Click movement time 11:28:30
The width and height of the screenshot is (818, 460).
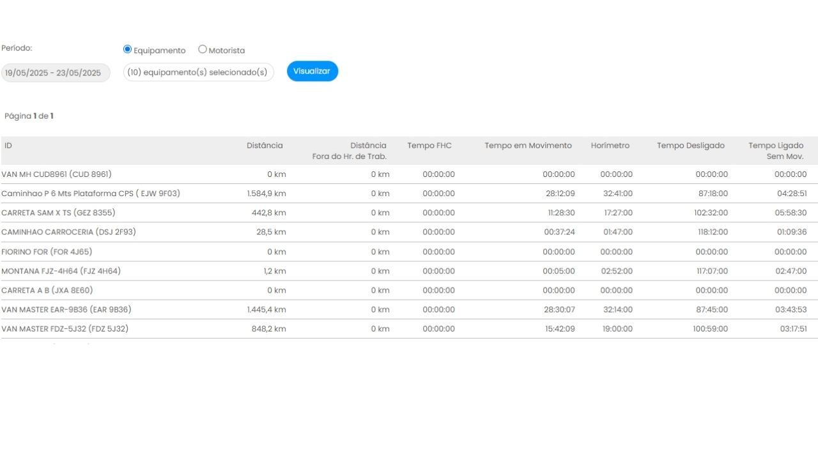pyautogui.click(x=562, y=213)
